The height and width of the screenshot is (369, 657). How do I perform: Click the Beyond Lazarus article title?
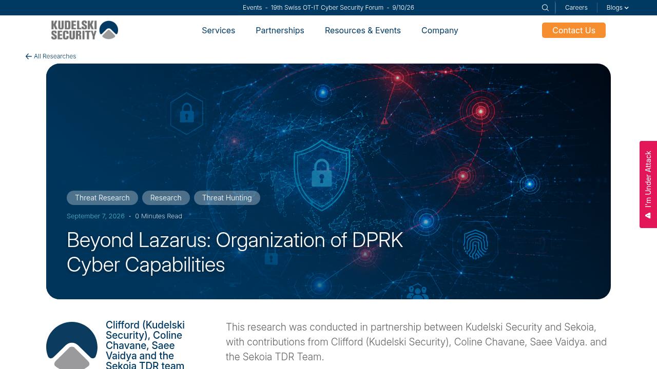tap(235, 253)
